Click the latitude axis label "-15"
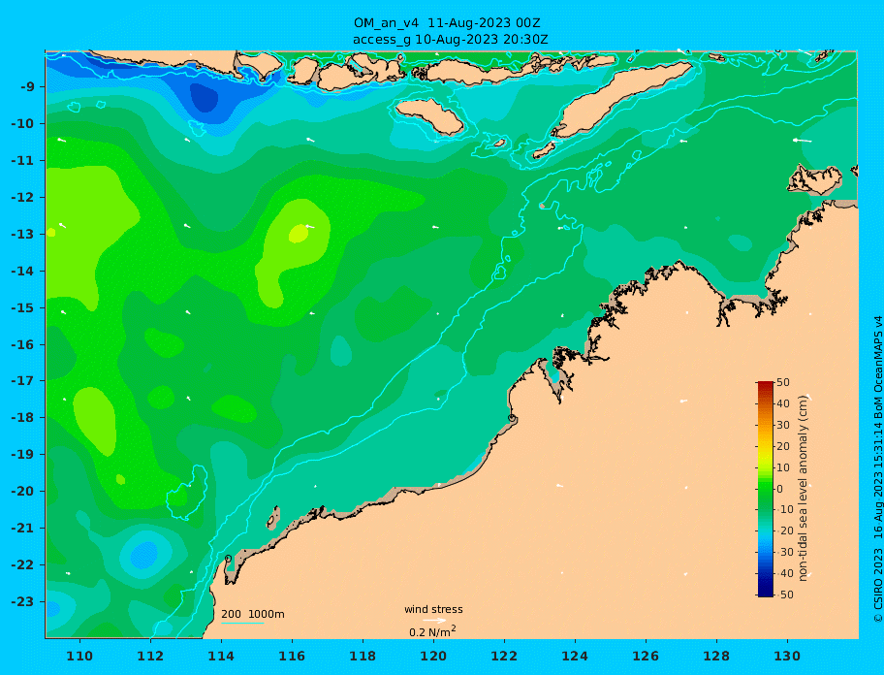 coord(23,307)
